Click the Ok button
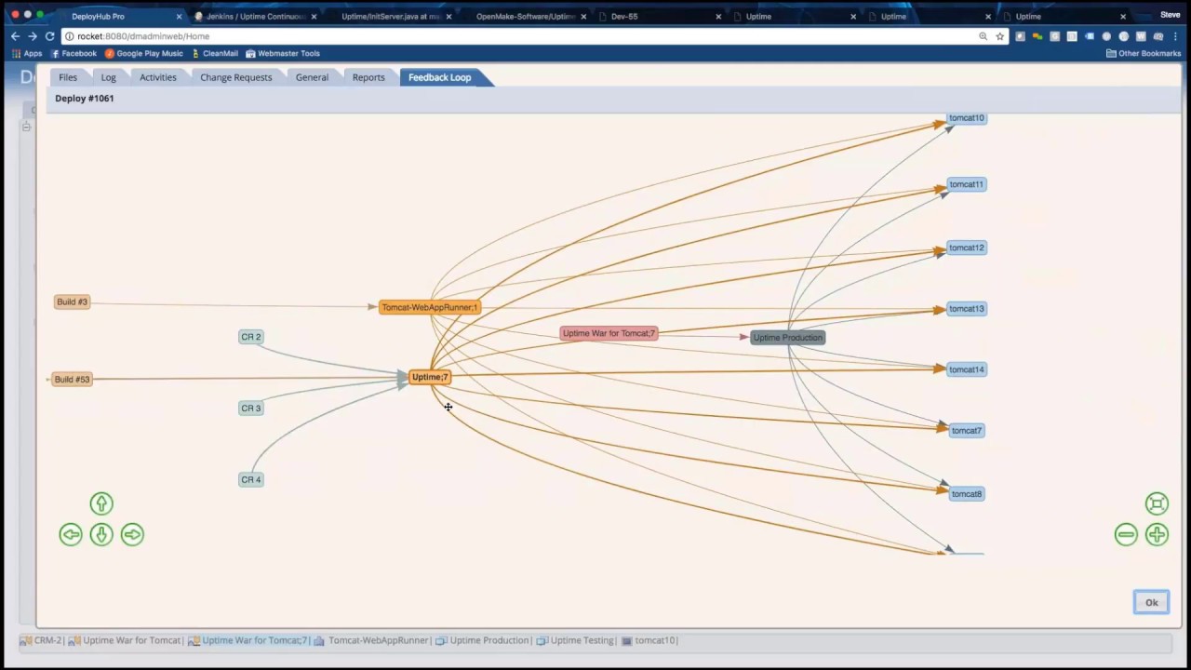This screenshot has height=670, width=1191. pos(1152,602)
